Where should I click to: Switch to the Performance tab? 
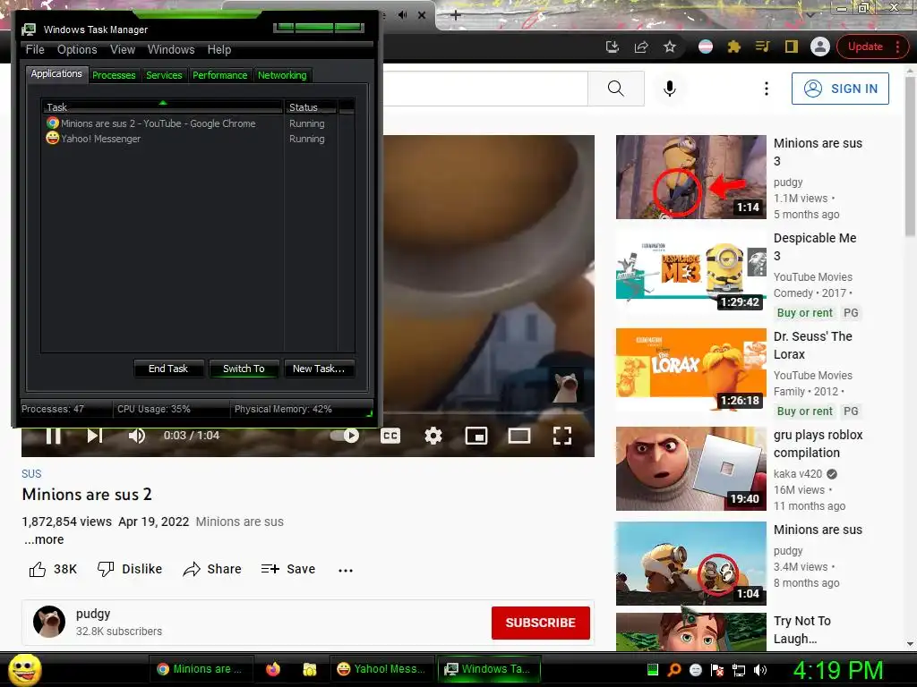tap(220, 75)
